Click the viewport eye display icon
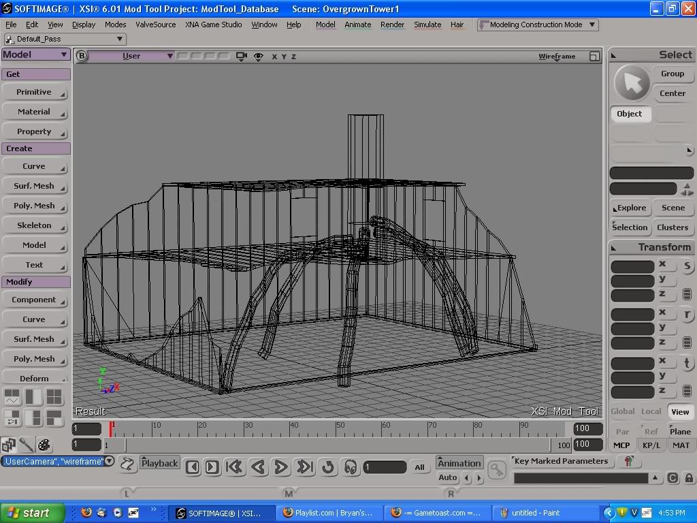This screenshot has width=697, height=523. [x=258, y=57]
